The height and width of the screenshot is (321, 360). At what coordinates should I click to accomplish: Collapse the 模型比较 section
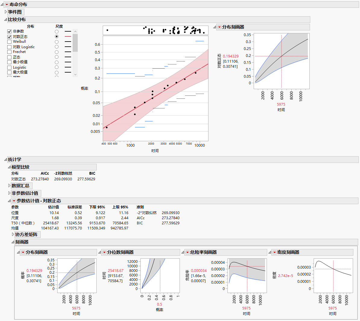9,167
